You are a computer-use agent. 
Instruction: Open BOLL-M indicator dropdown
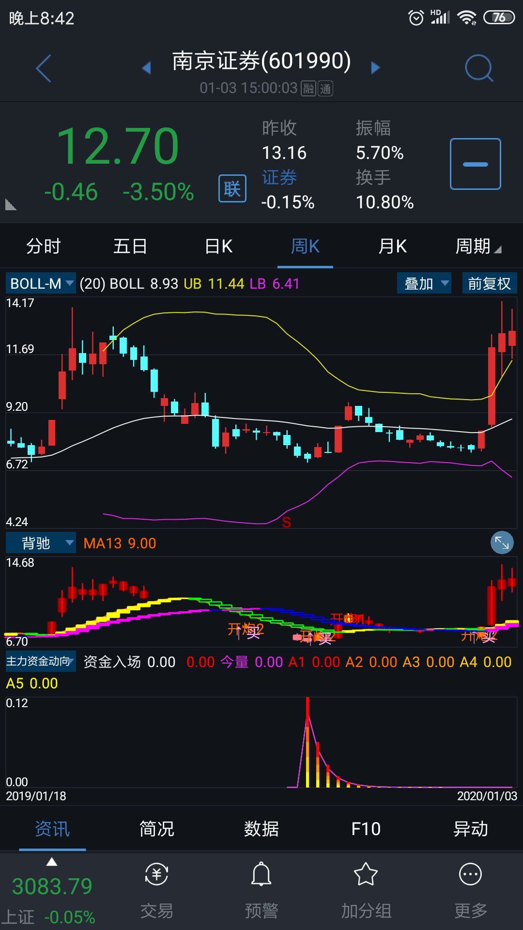pos(41,283)
